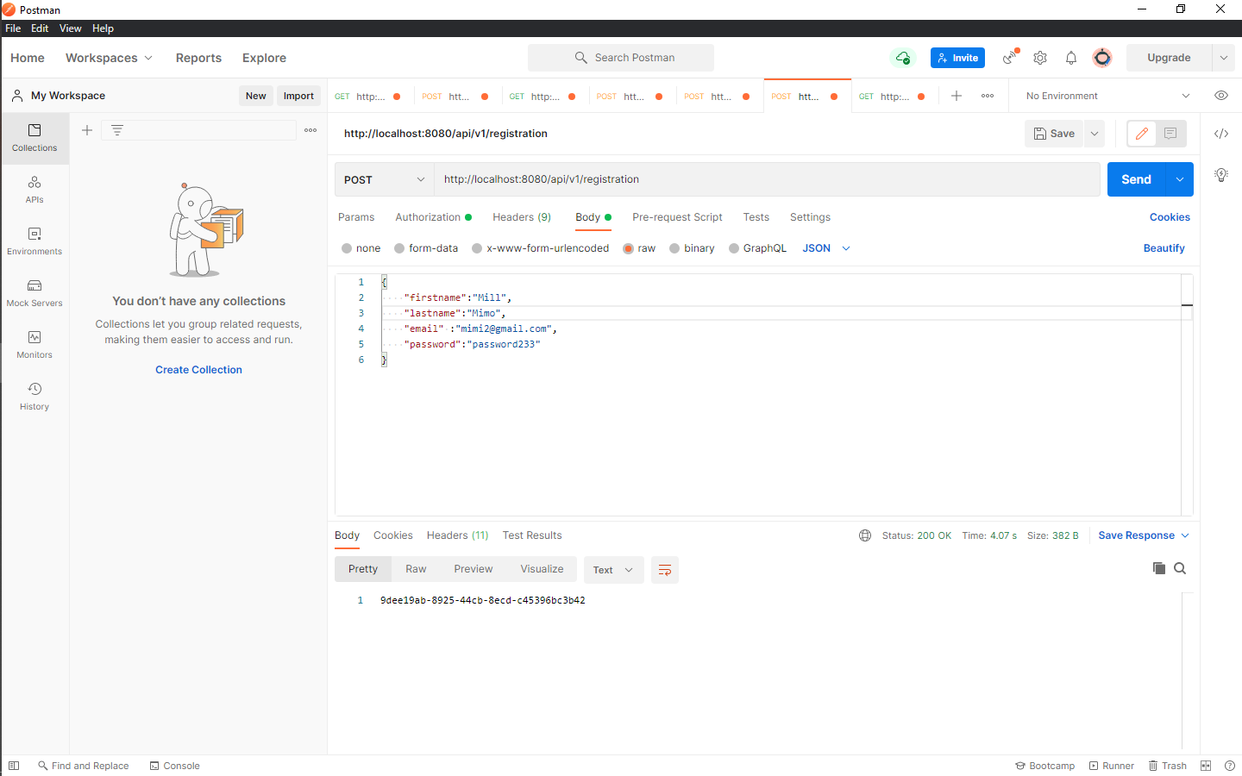Open the View menu
The image size is (1242, 776).
coord(70,28)
